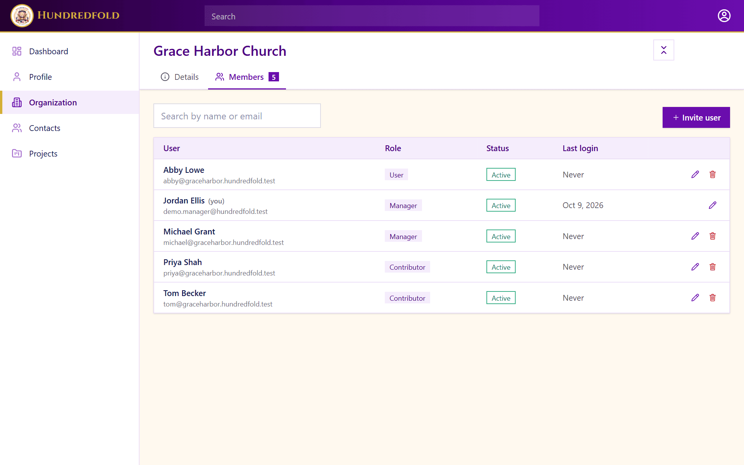The image size is (744, 465).
Task: Click the Grace Harbor Church title
Action: [220, 51]
